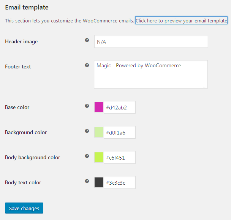The width and height of the screenshot is (231, 220).
Task: Open the magenta Base color swatch
Action: point(99,107)
